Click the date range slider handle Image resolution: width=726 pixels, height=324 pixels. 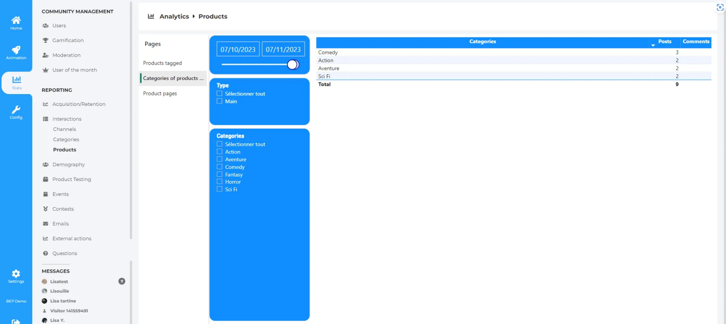click(293, 65)
